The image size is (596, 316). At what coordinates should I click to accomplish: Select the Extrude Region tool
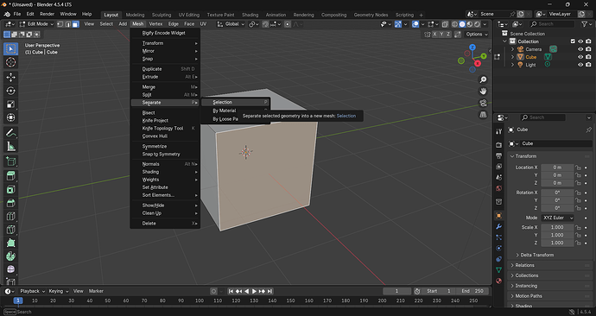[10, 176]
